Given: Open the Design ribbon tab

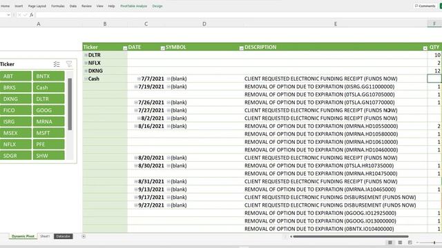Looking at the screenshot, I should tap(157, 6).
